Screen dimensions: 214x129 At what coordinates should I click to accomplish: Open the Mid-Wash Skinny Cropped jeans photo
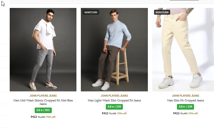click(43, 49)
